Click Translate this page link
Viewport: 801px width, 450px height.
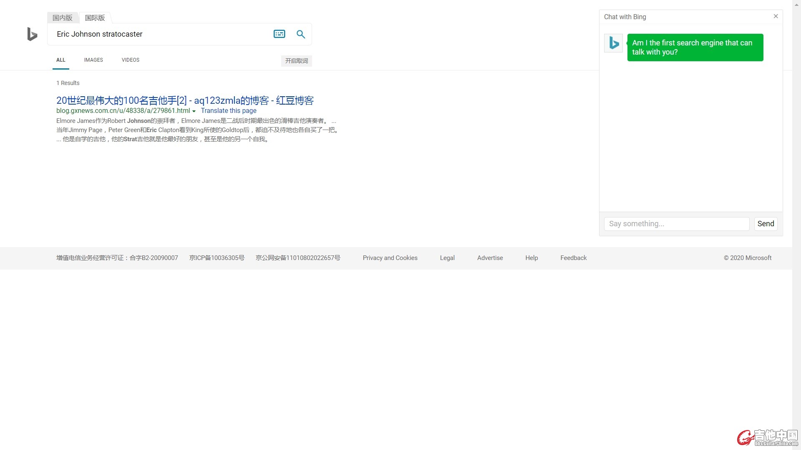[x=229, y=111]
